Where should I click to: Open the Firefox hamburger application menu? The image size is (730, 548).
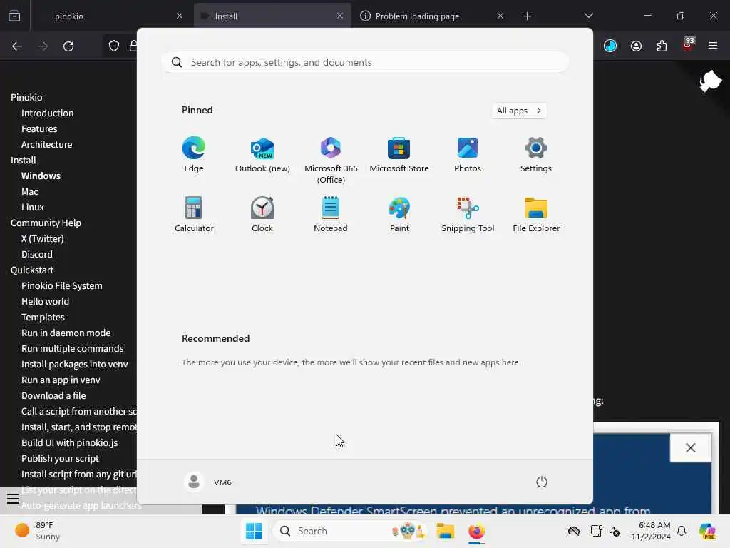coord(713,46)
